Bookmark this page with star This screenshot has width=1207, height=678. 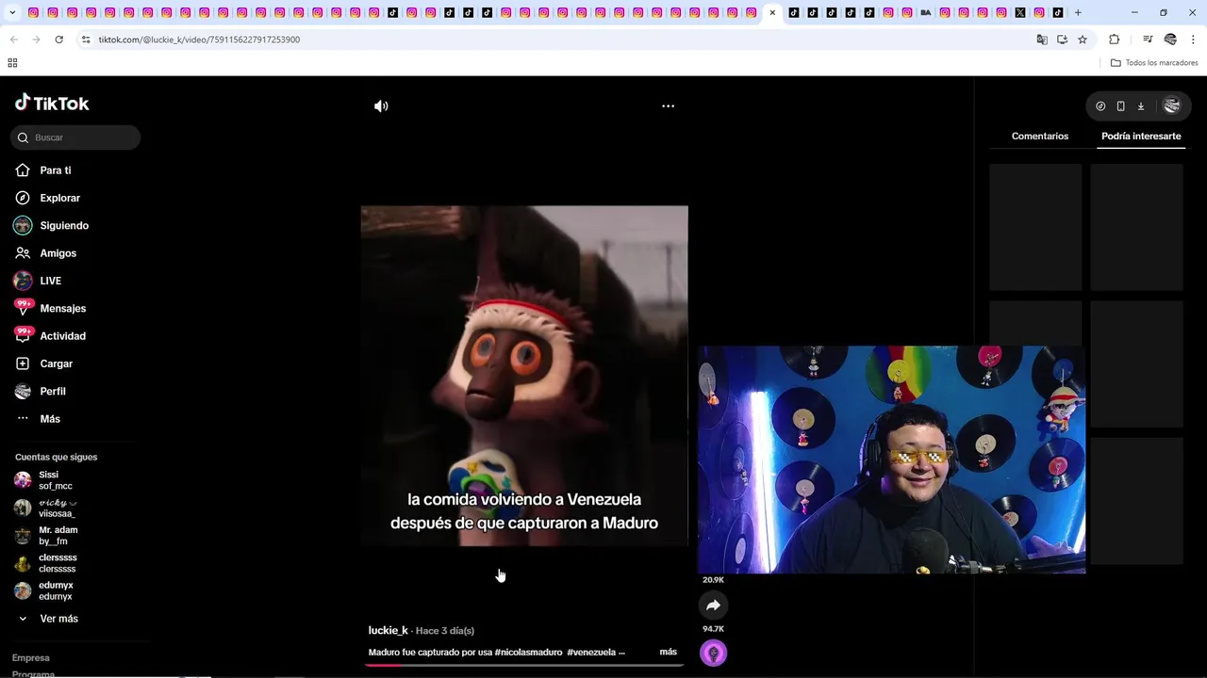[1083, 40]
